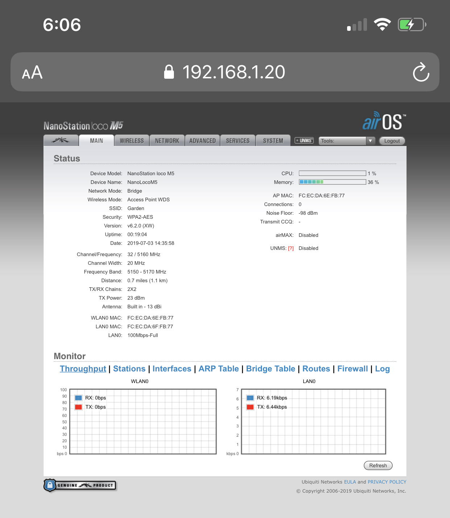Viewport: 450px width, 518px height.
Task: Click the Distance value 0.7 miles (1.1 km)
Action: pos(147,281)
